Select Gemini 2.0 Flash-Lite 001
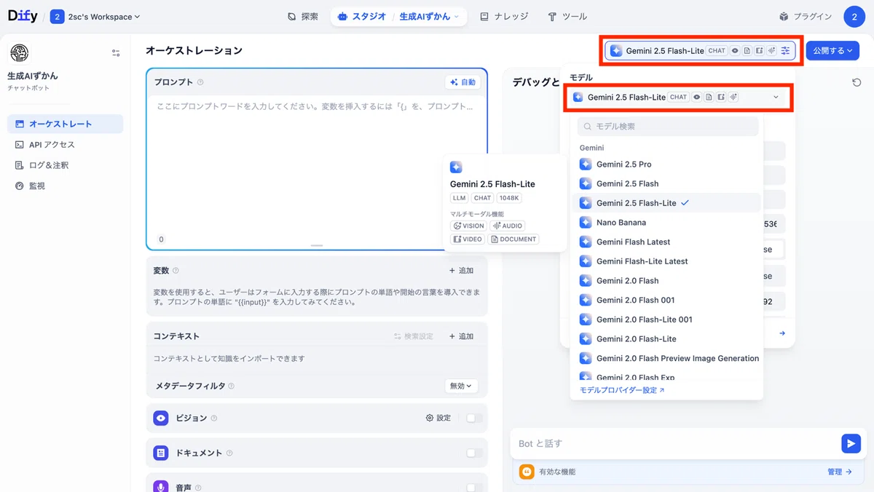 (668, 320)
